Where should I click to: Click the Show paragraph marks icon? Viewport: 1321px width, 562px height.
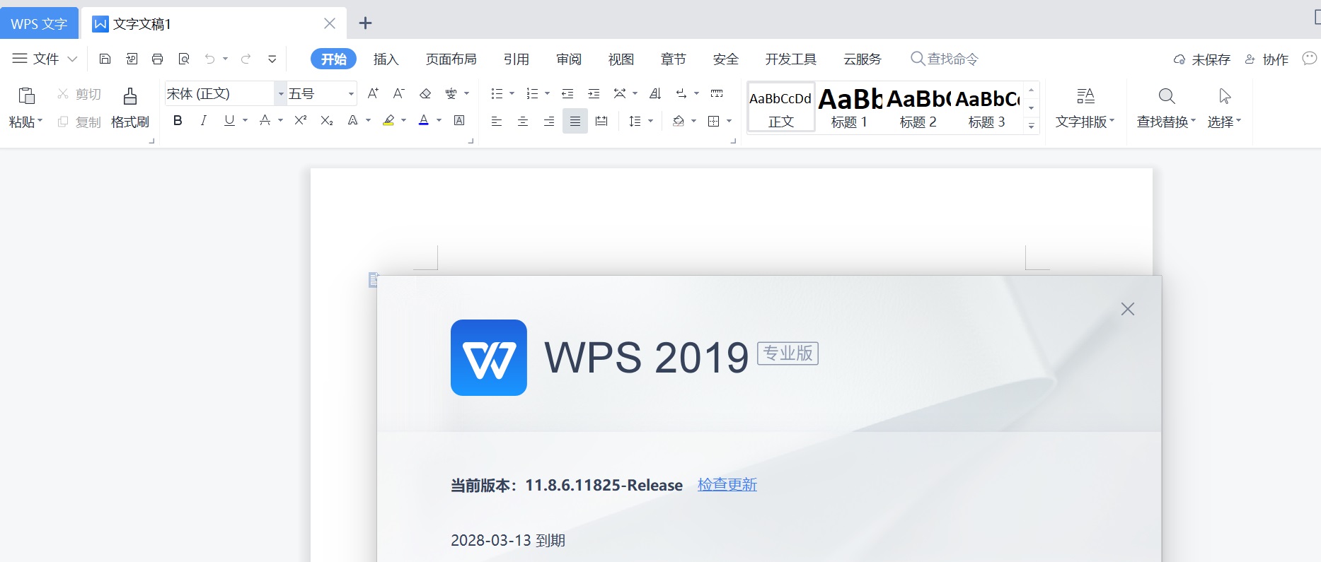click(x=681, y=93)
